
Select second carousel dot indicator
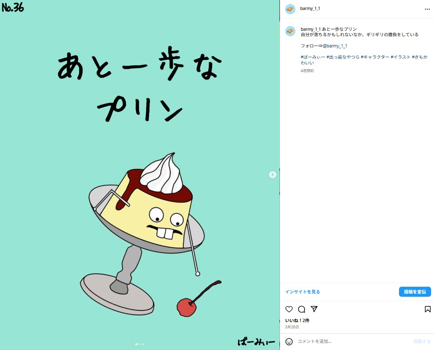pos(140,344)
